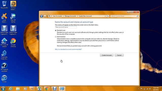
Task: Click the back arrow in Control Panel
Action: coord(42,16)
